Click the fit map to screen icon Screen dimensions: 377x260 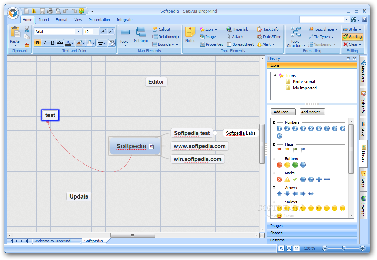click(281, 248)
